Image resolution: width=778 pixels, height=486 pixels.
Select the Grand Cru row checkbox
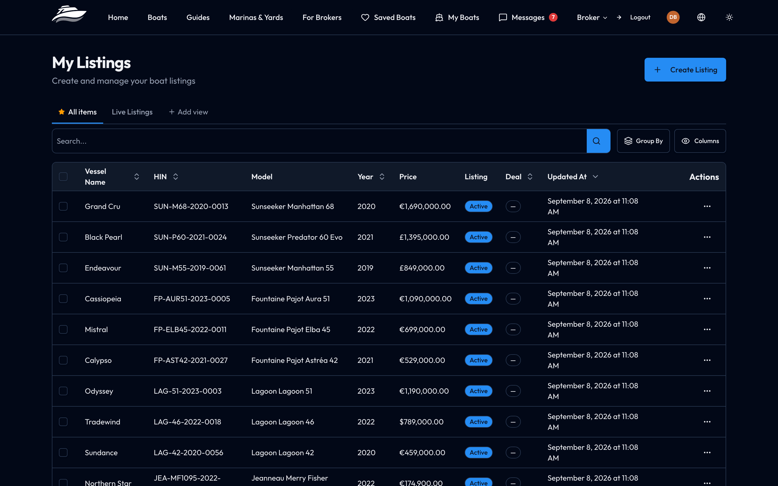(x=63, y=206)
